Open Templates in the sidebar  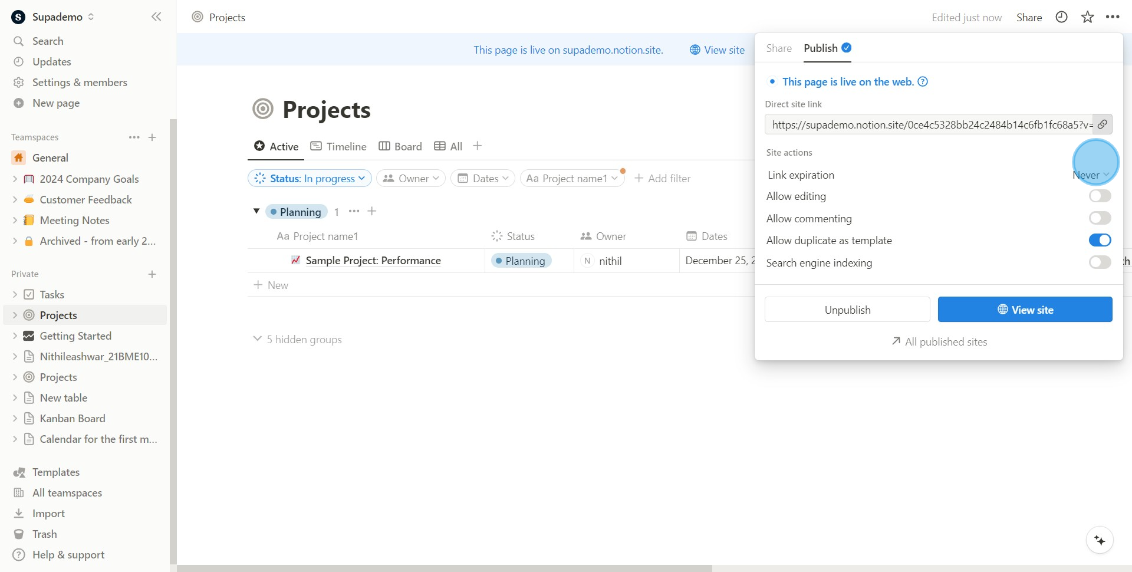coord(56,472)
